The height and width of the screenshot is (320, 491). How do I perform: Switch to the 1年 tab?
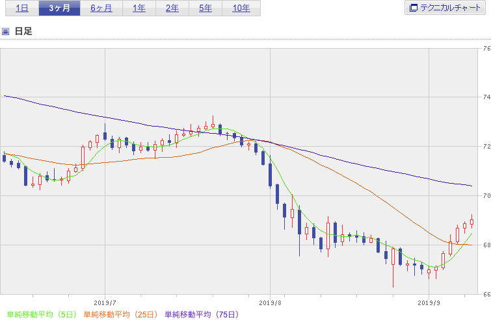(139, 8)
